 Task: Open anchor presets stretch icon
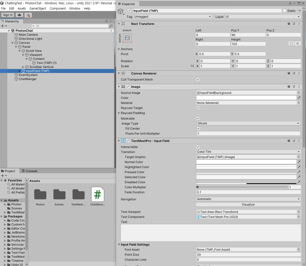(x=127, y=38)
